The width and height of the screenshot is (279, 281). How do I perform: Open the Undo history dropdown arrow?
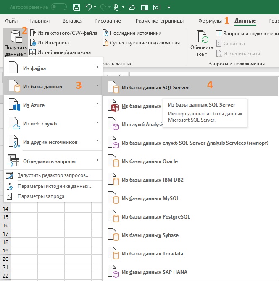(x=95, y=7)
